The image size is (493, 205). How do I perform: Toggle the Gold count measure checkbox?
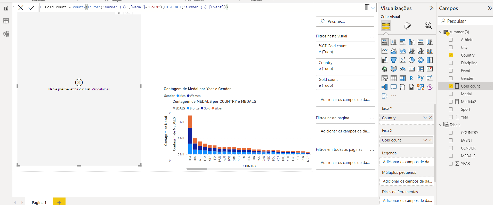click(451, 86)
